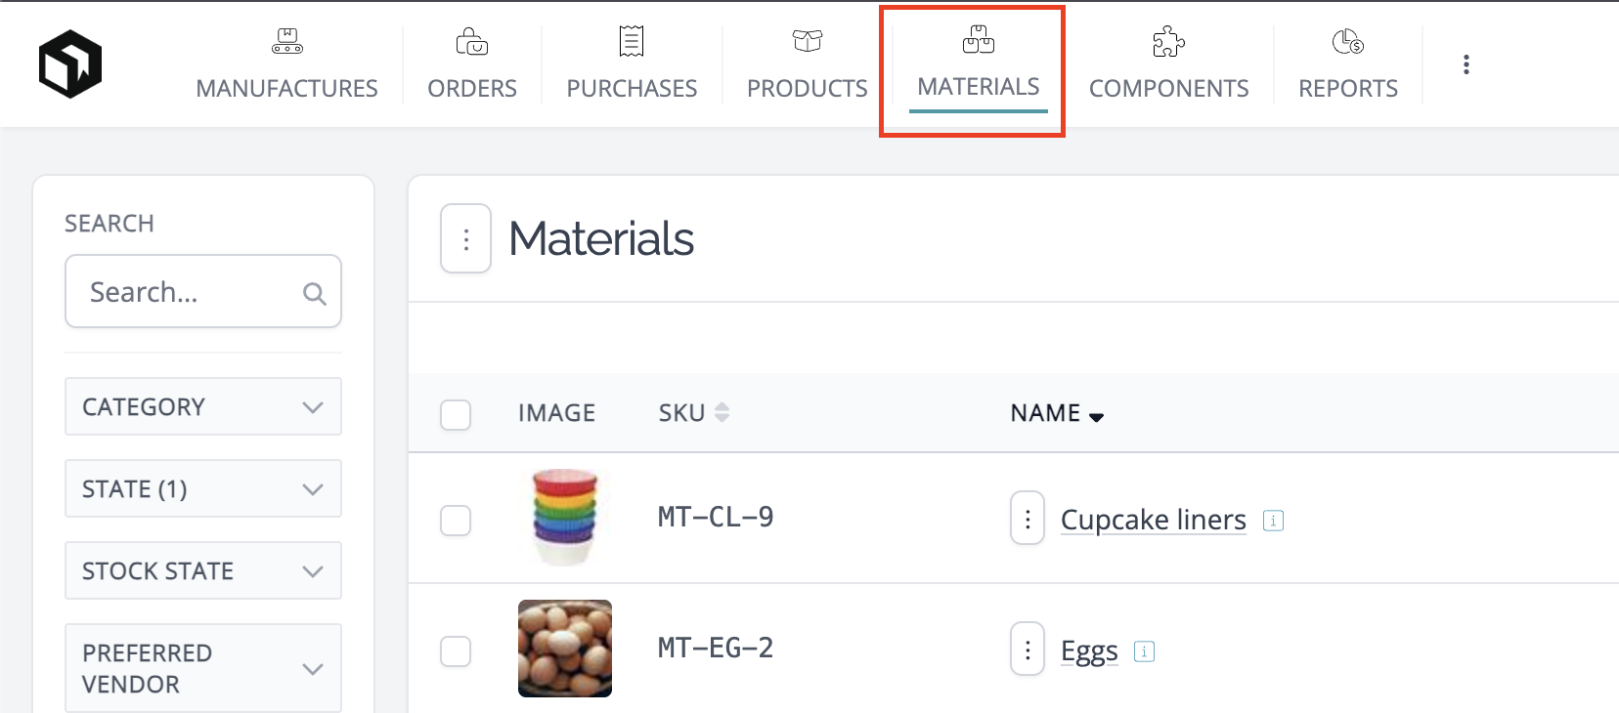Viewport: 1619px width, 713px height.
Task: Click the black cube logo icon
Action: pyautogui.click(x=70, y=64)
